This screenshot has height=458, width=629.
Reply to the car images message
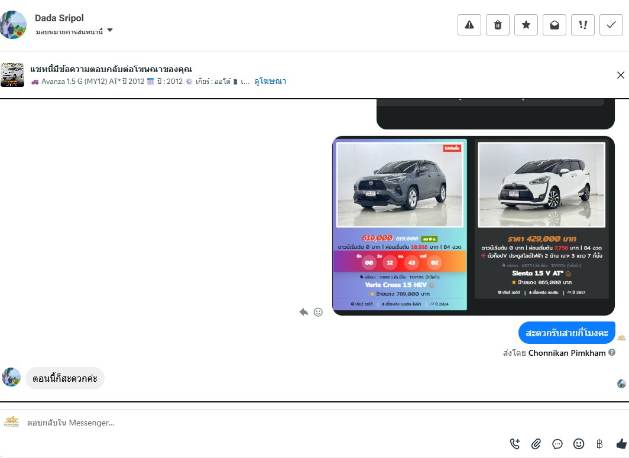point(304,312)
